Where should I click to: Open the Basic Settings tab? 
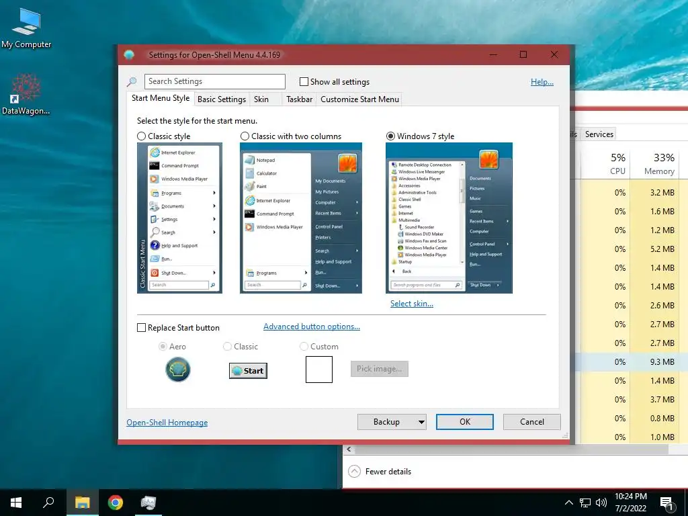222,99
